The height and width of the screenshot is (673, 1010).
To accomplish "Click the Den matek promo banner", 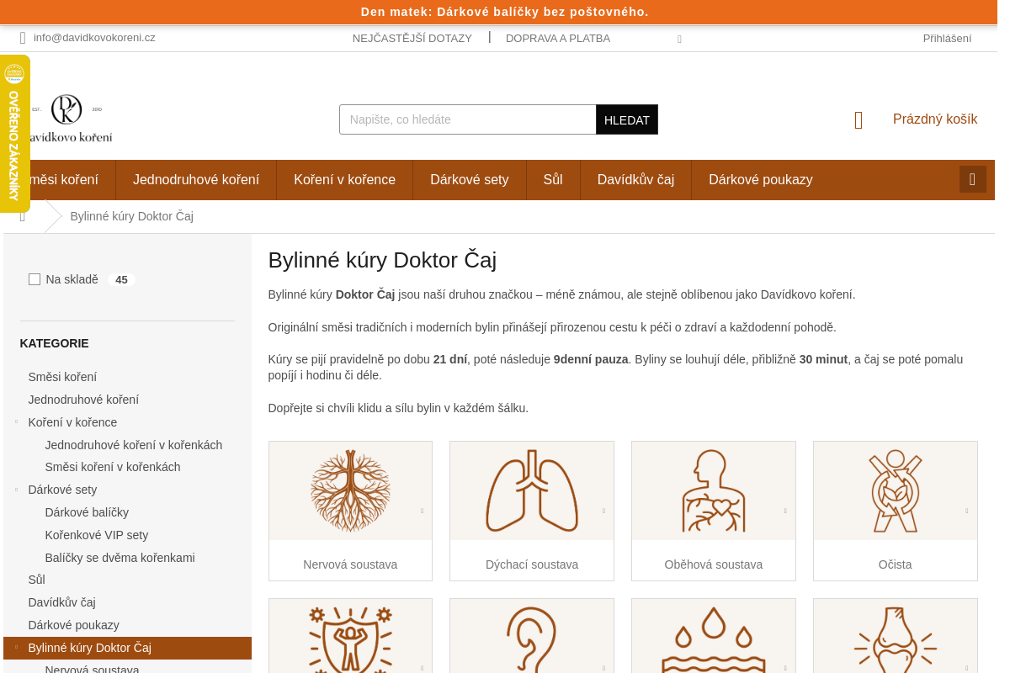I will [505, 12].
